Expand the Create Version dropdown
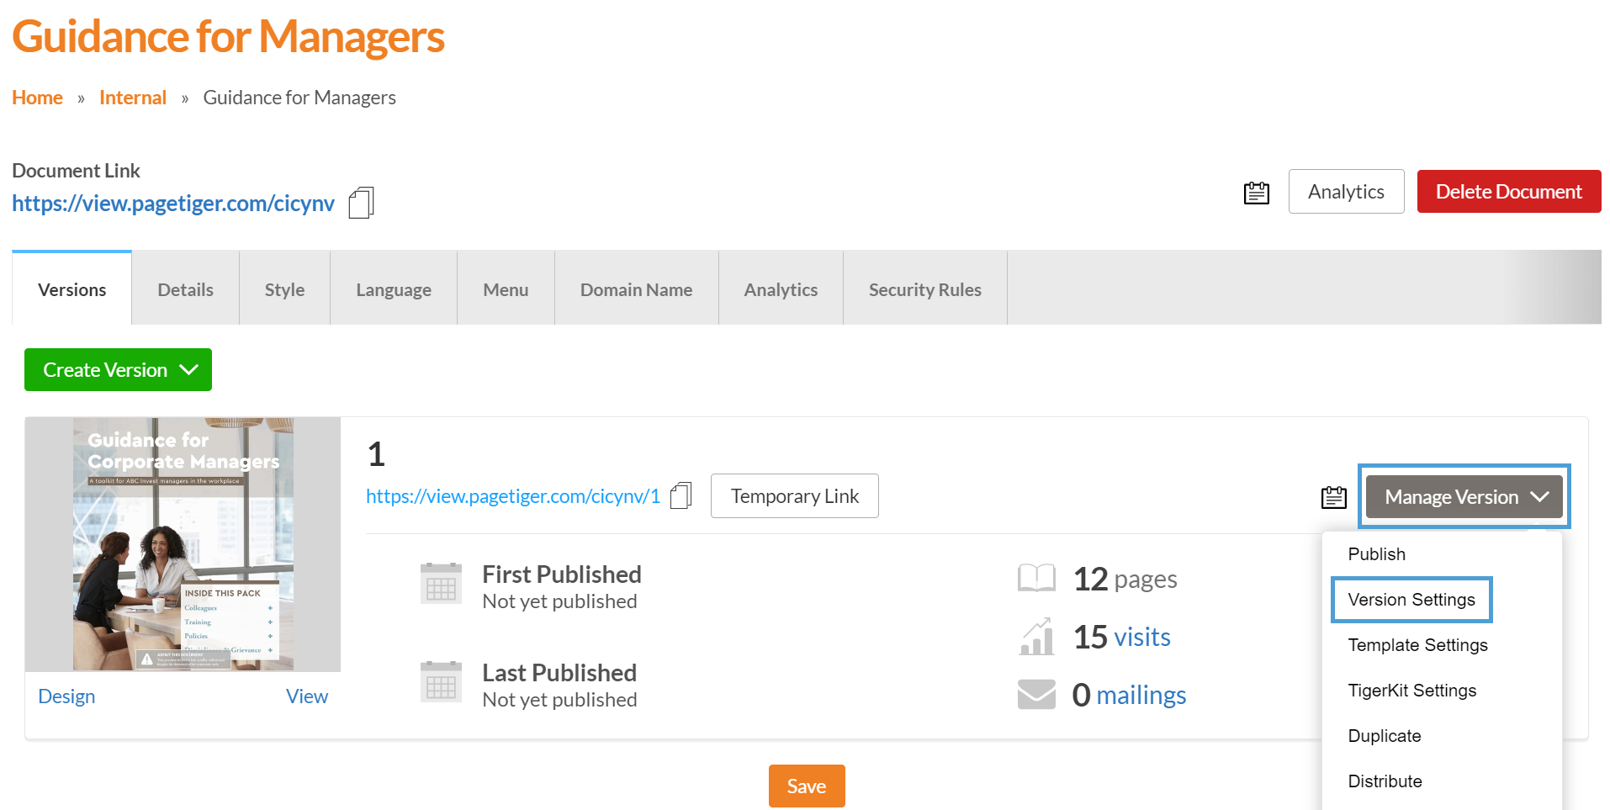The image size is (1610, 810). click(118, 370)
